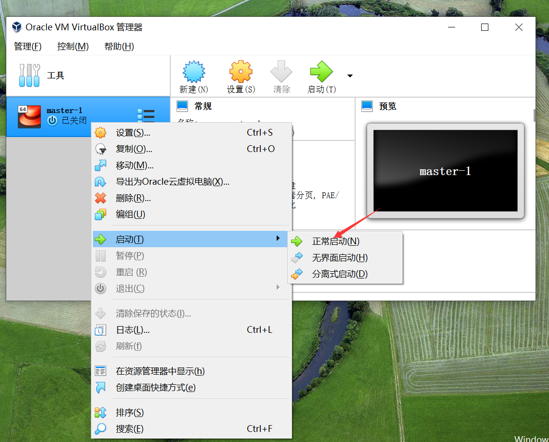The image size is (549, 442).
Task: Open the 帮助(H) menu
Action: [119, 46]
